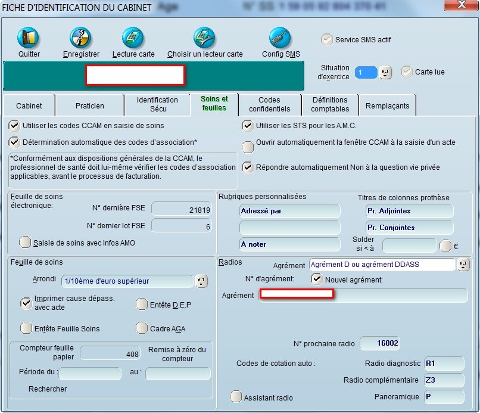The image size is (480, 413).
Task: Click ALT button next to Situation d'exercice
Action: pos(385,72)
